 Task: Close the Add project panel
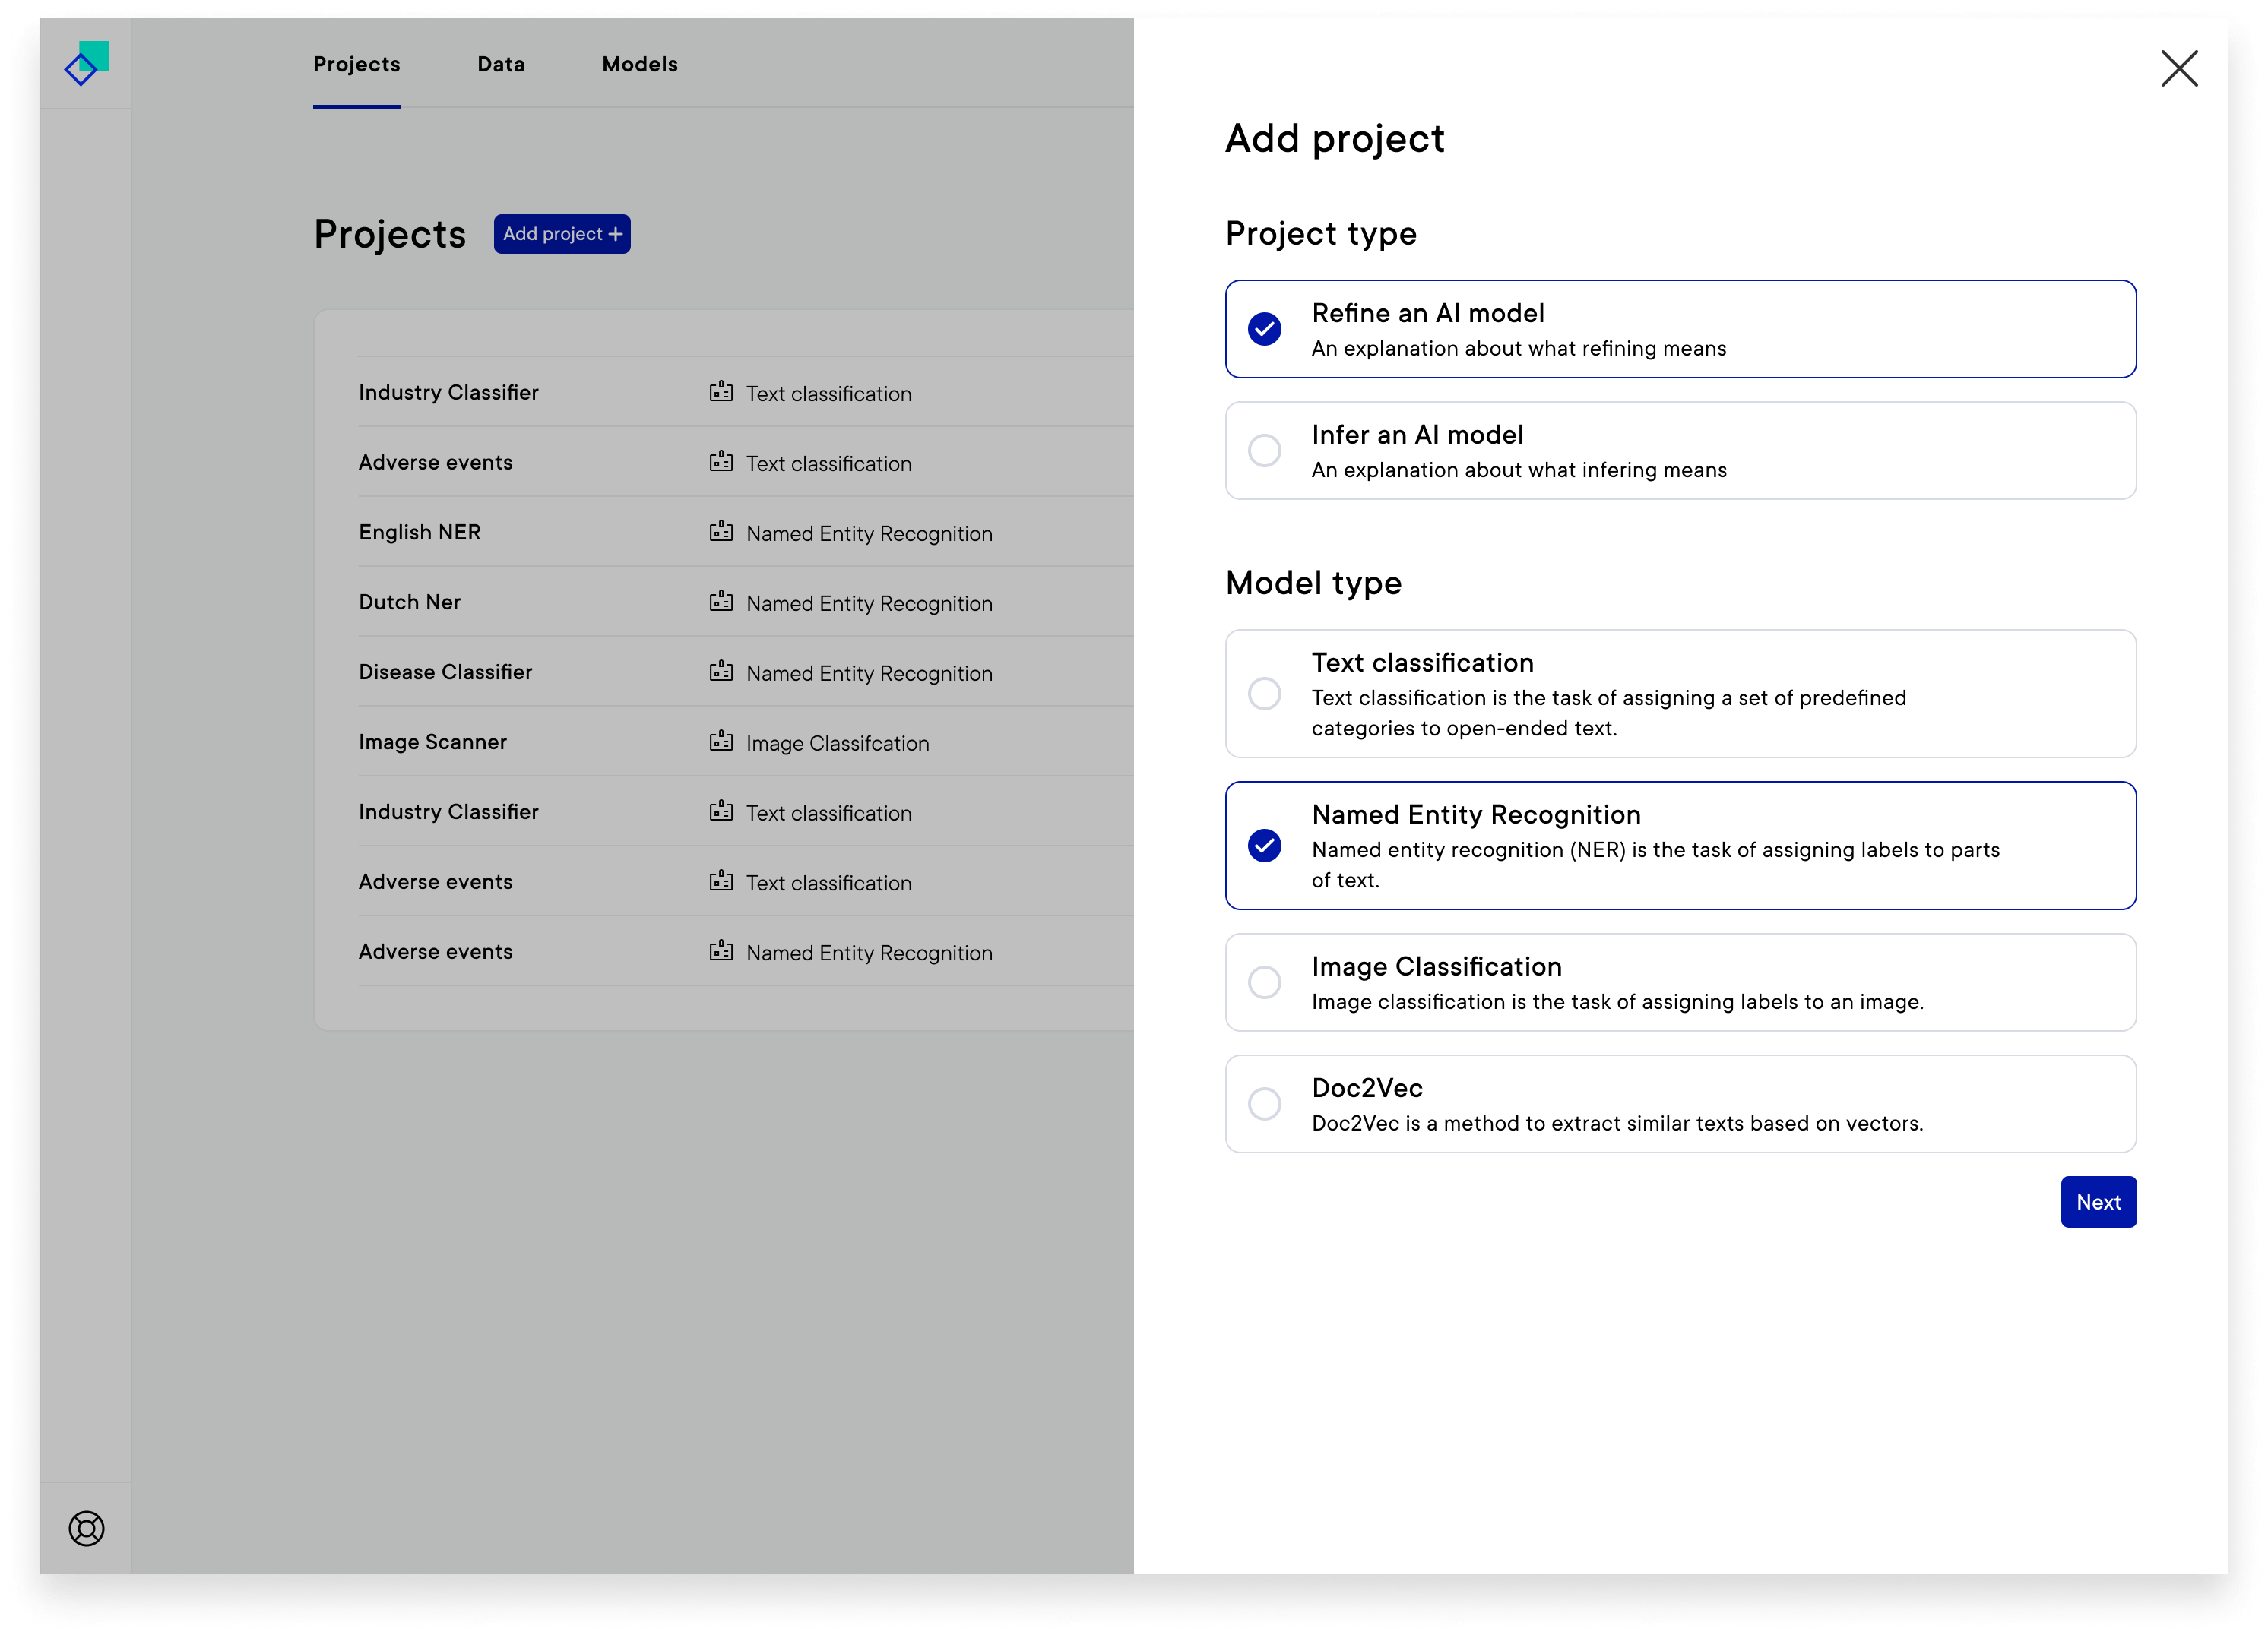click(x=2179, y=69)
